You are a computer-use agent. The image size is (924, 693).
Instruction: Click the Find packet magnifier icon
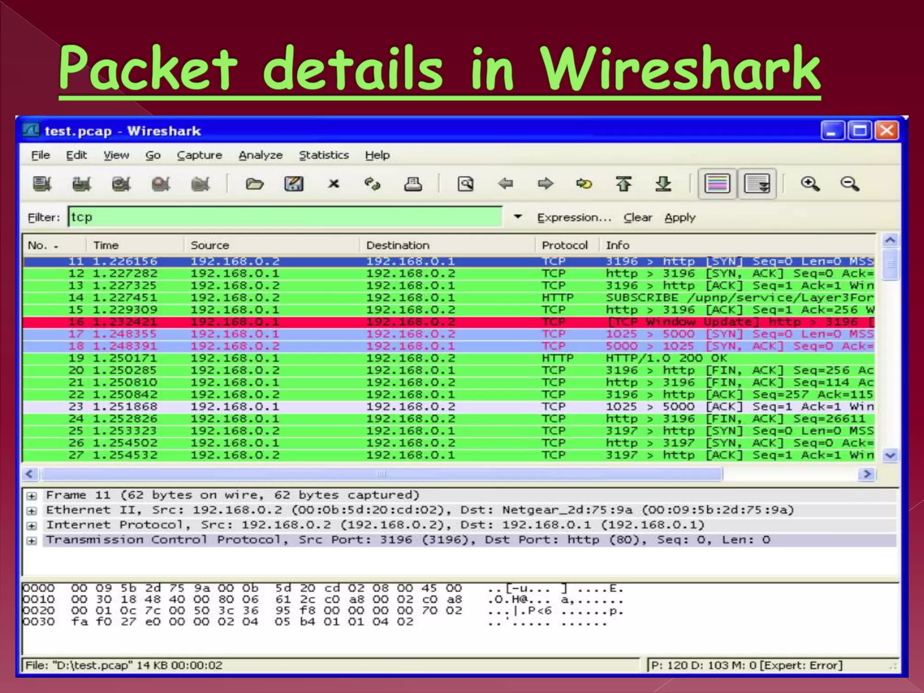[466, 184]
